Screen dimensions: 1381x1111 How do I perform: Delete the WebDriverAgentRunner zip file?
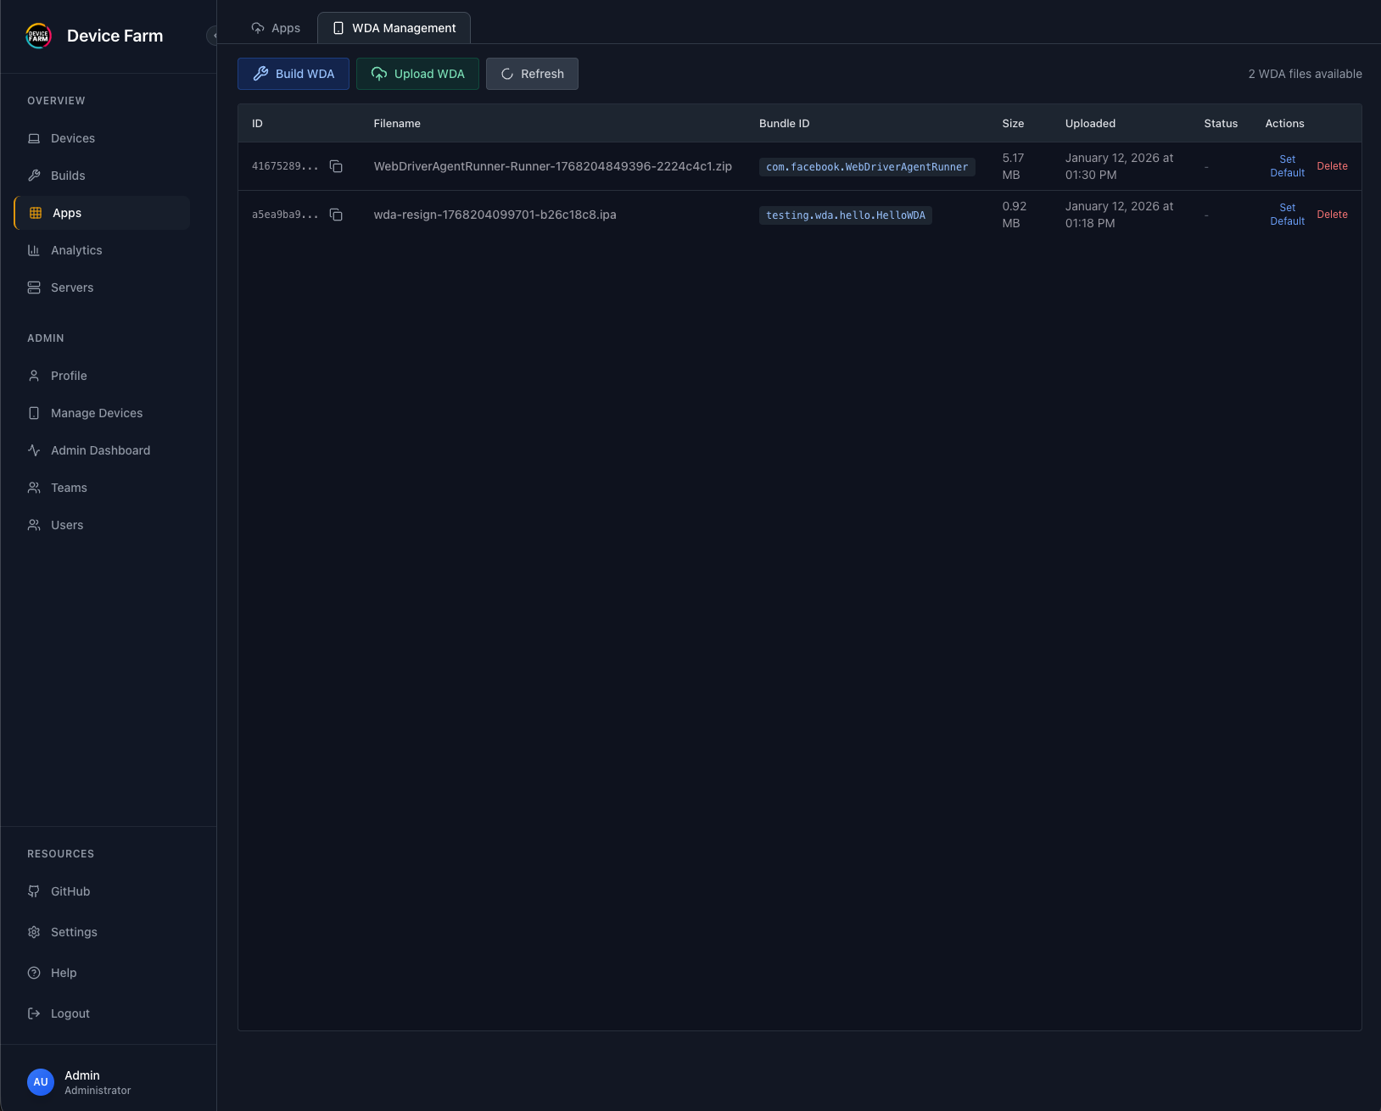click(x=1332, y=166)
